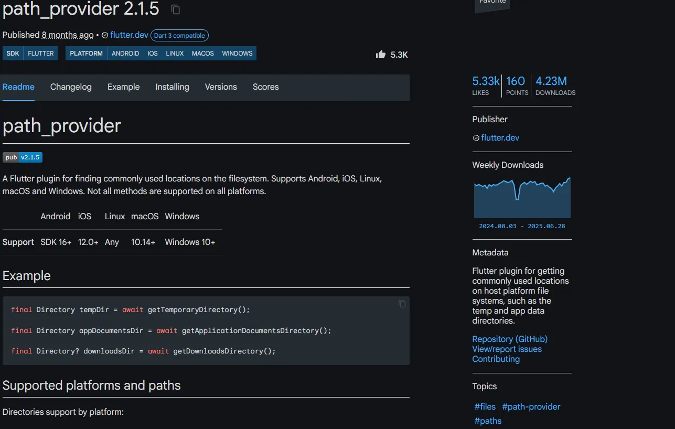Viewport: 675px width, 429px height.
Task: Click the #path-provider topic tag
Action: (x=531, y=407)
